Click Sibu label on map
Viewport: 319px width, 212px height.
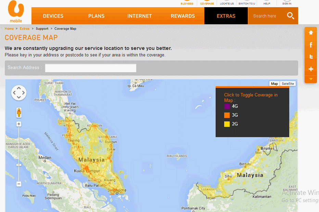click(228, 176)
